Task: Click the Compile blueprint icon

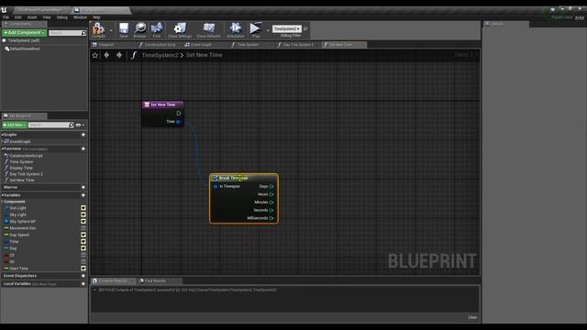Action: tap(98, 29)
